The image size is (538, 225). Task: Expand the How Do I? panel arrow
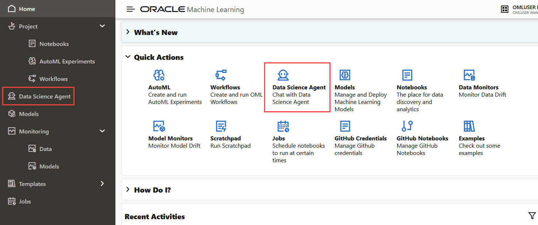128,190
